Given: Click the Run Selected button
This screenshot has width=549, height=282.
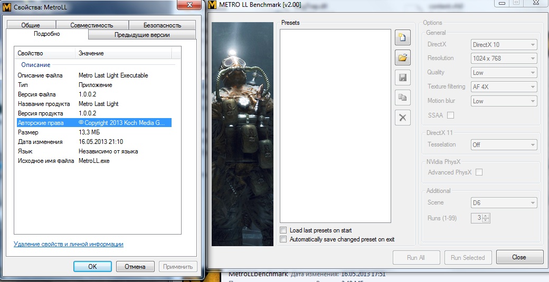Looking at the screenshot, I should [468, 258].
